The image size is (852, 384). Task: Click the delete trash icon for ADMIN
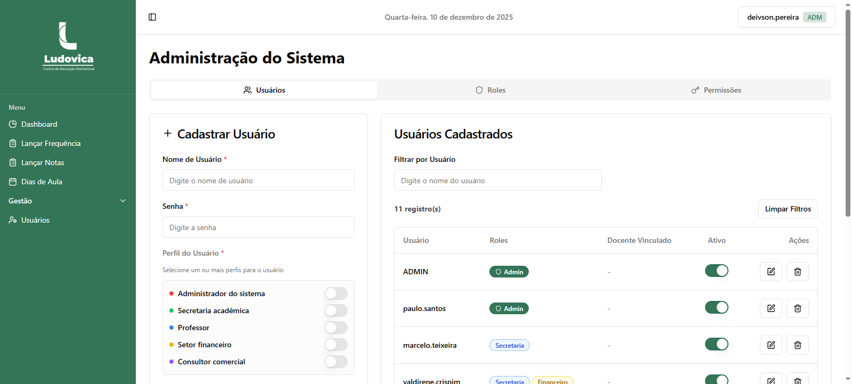[797, 272]
